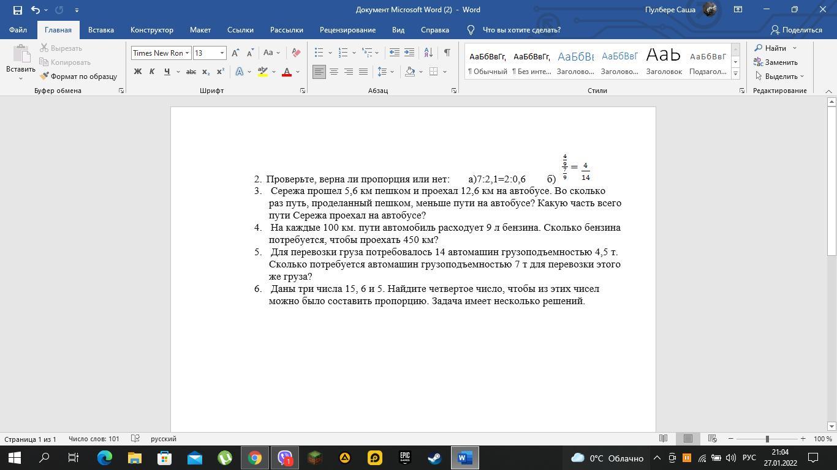Clear all formatting from selection
Viewport: 837px width, 470px height.
pyautogui.click(x=296, y=53)
